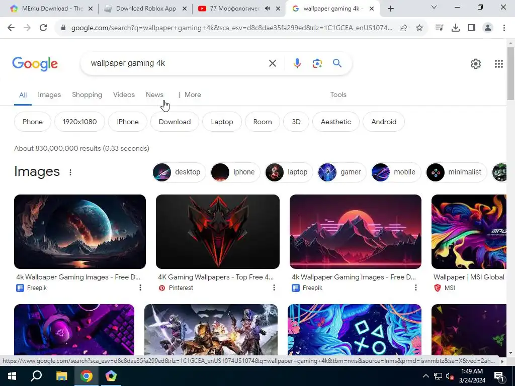This screenshot has height=386, width=515.
Task: Open Images section three-dot options
Action: (70, 172)
